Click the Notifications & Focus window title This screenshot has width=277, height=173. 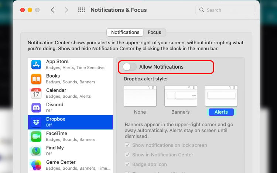[119, 10]
